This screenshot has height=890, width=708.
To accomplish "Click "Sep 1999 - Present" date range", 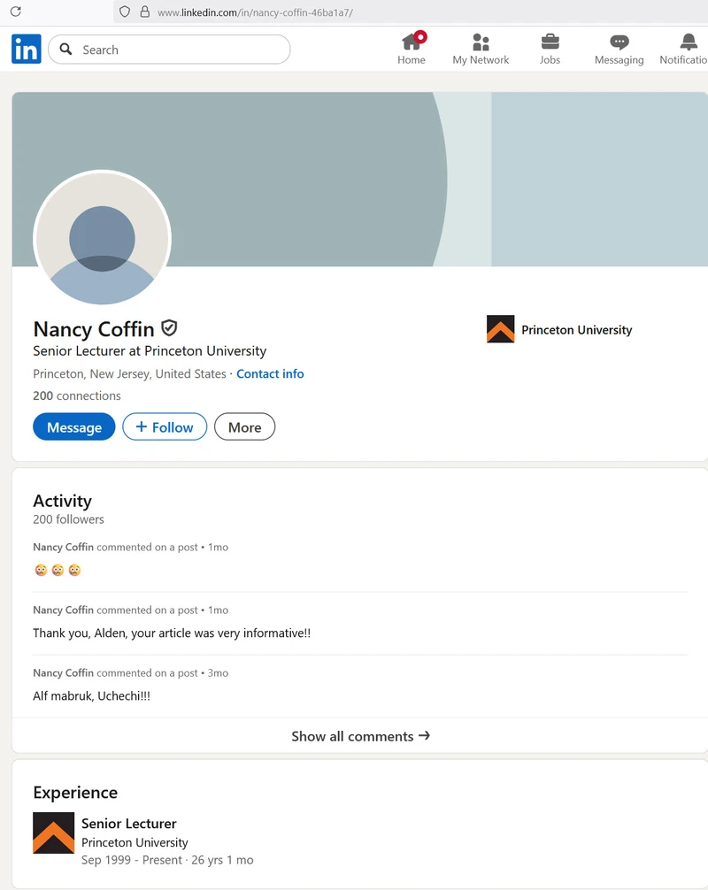I will tap(132, 860).
